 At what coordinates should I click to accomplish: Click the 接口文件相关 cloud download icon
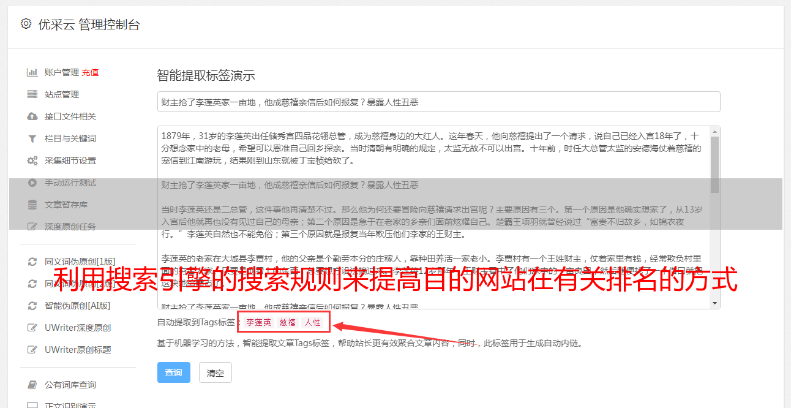[32, 116]
